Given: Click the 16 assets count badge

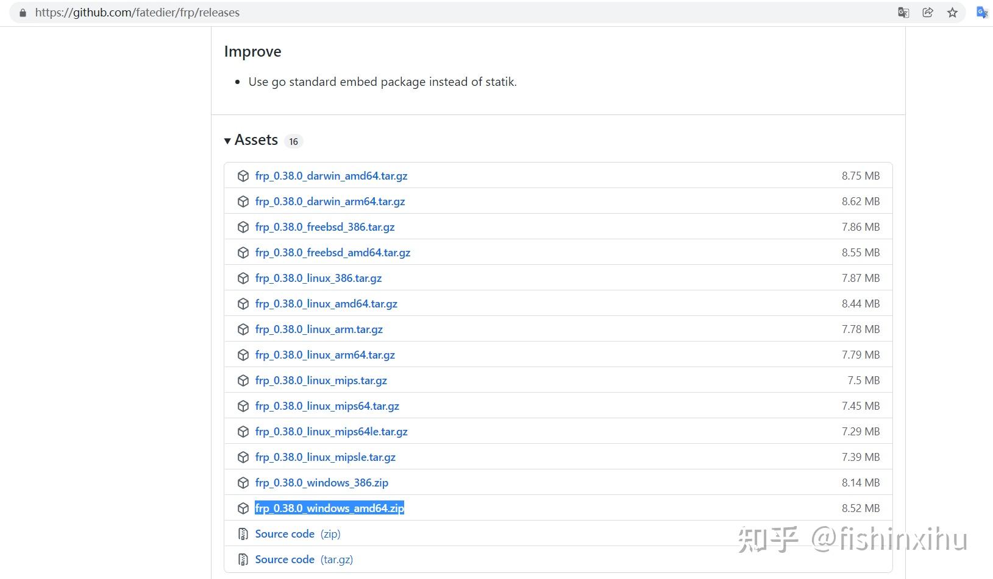Looking at the screenshot, I should [293, 141].
